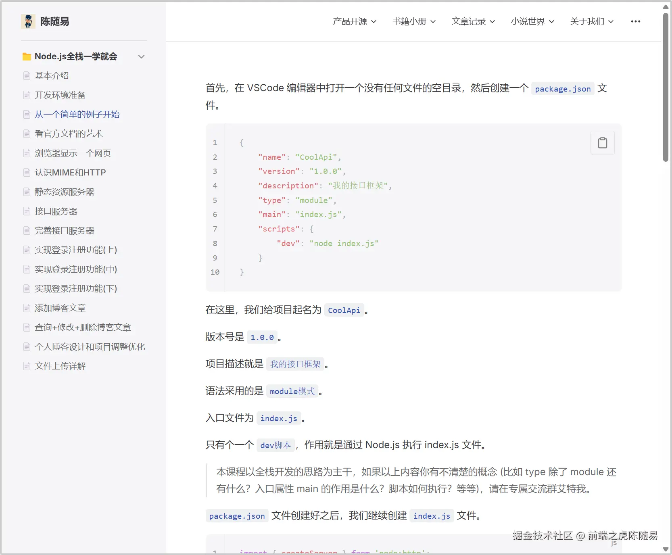Click the page icon beside 认识MIME和HTTP
672x555 pixels.
coord(27,173)
